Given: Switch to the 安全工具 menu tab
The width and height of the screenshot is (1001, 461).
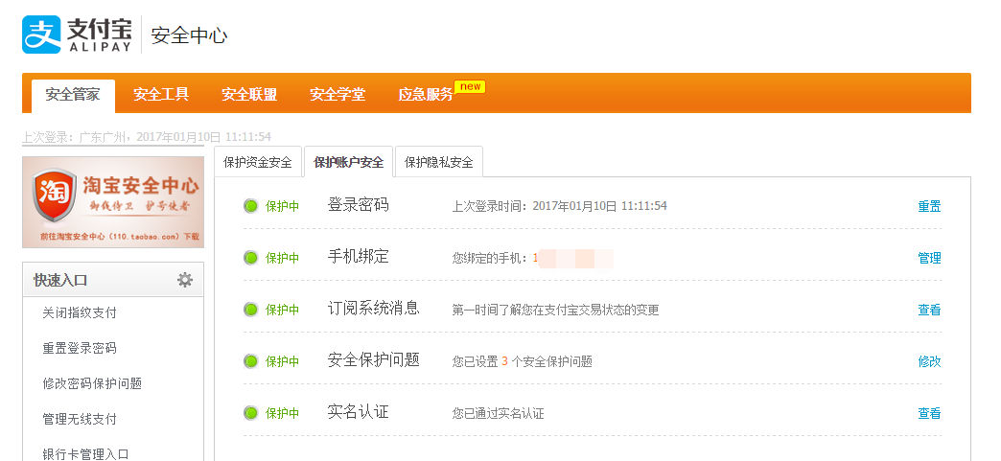Looking at the screenshot, I should tap(161, 95).
